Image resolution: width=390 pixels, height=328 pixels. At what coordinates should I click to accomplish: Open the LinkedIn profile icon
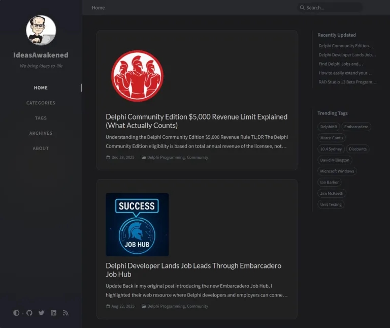[53, 313]
